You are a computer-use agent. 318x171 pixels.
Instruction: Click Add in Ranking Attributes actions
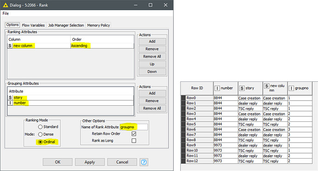click(x=152, y=41)
